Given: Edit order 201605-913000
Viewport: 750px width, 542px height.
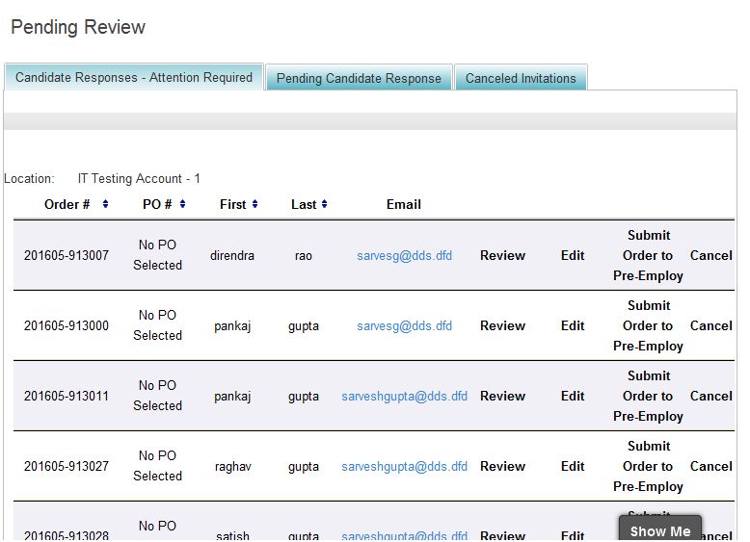Looking at the screenshot, I should click(x=573, y=325).
